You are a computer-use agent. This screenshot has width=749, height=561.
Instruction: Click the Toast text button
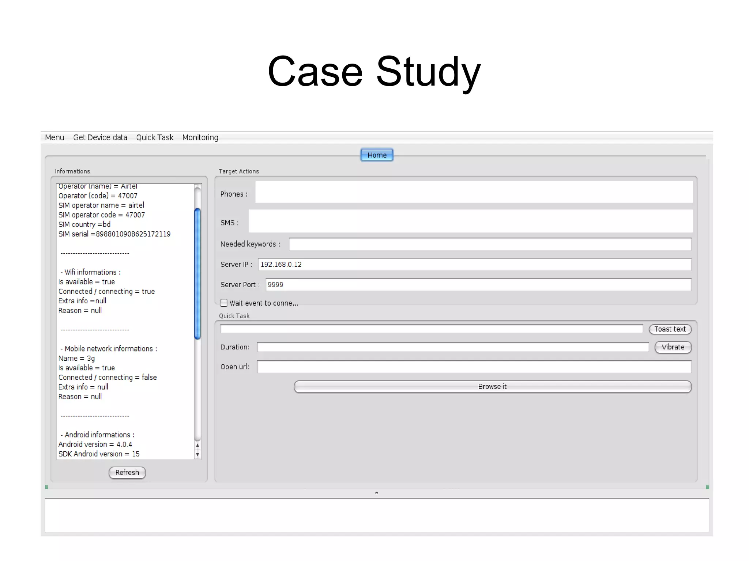(x=670, y=329)
